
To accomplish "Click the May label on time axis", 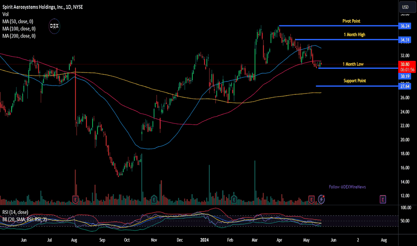I will [306, 240].
